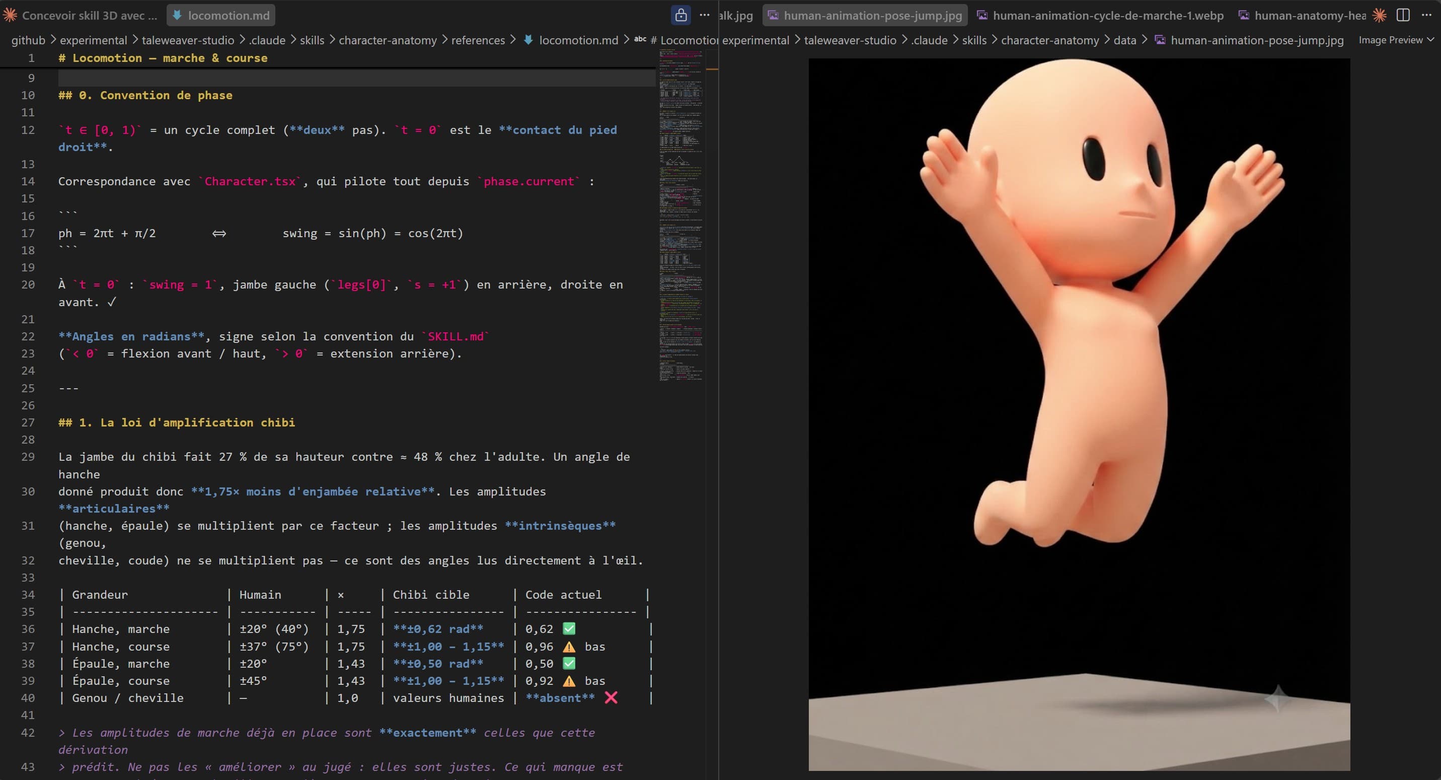The image size is (1441, 780).
Task: Click the heading '## 0. Convention de phase'
Action: pyautogui.click(x=145, y=95)
